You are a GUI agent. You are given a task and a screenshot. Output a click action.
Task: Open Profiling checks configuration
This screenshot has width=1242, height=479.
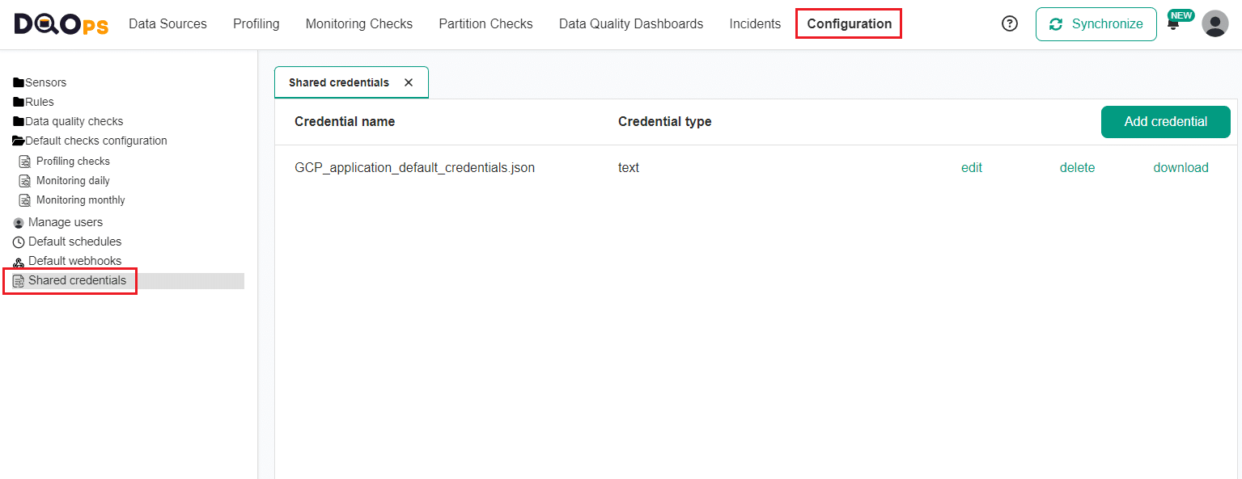(73, 162)
